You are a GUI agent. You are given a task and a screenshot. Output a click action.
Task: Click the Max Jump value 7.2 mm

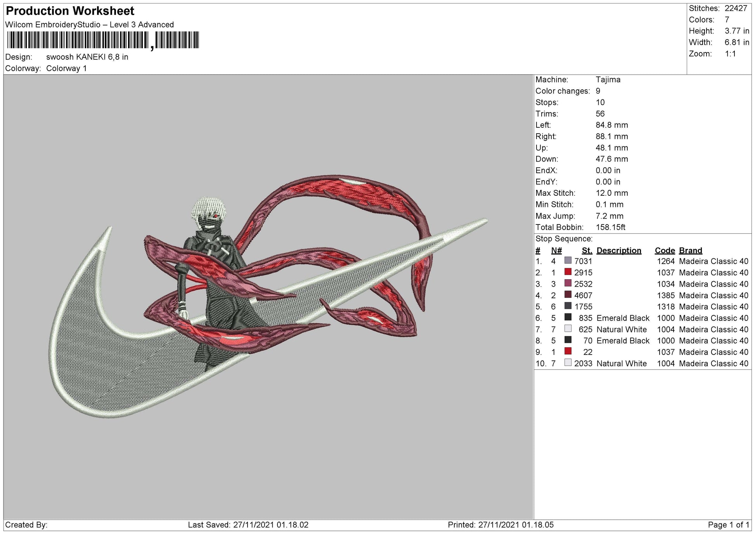pyautogui.click(x=610, y=216)
